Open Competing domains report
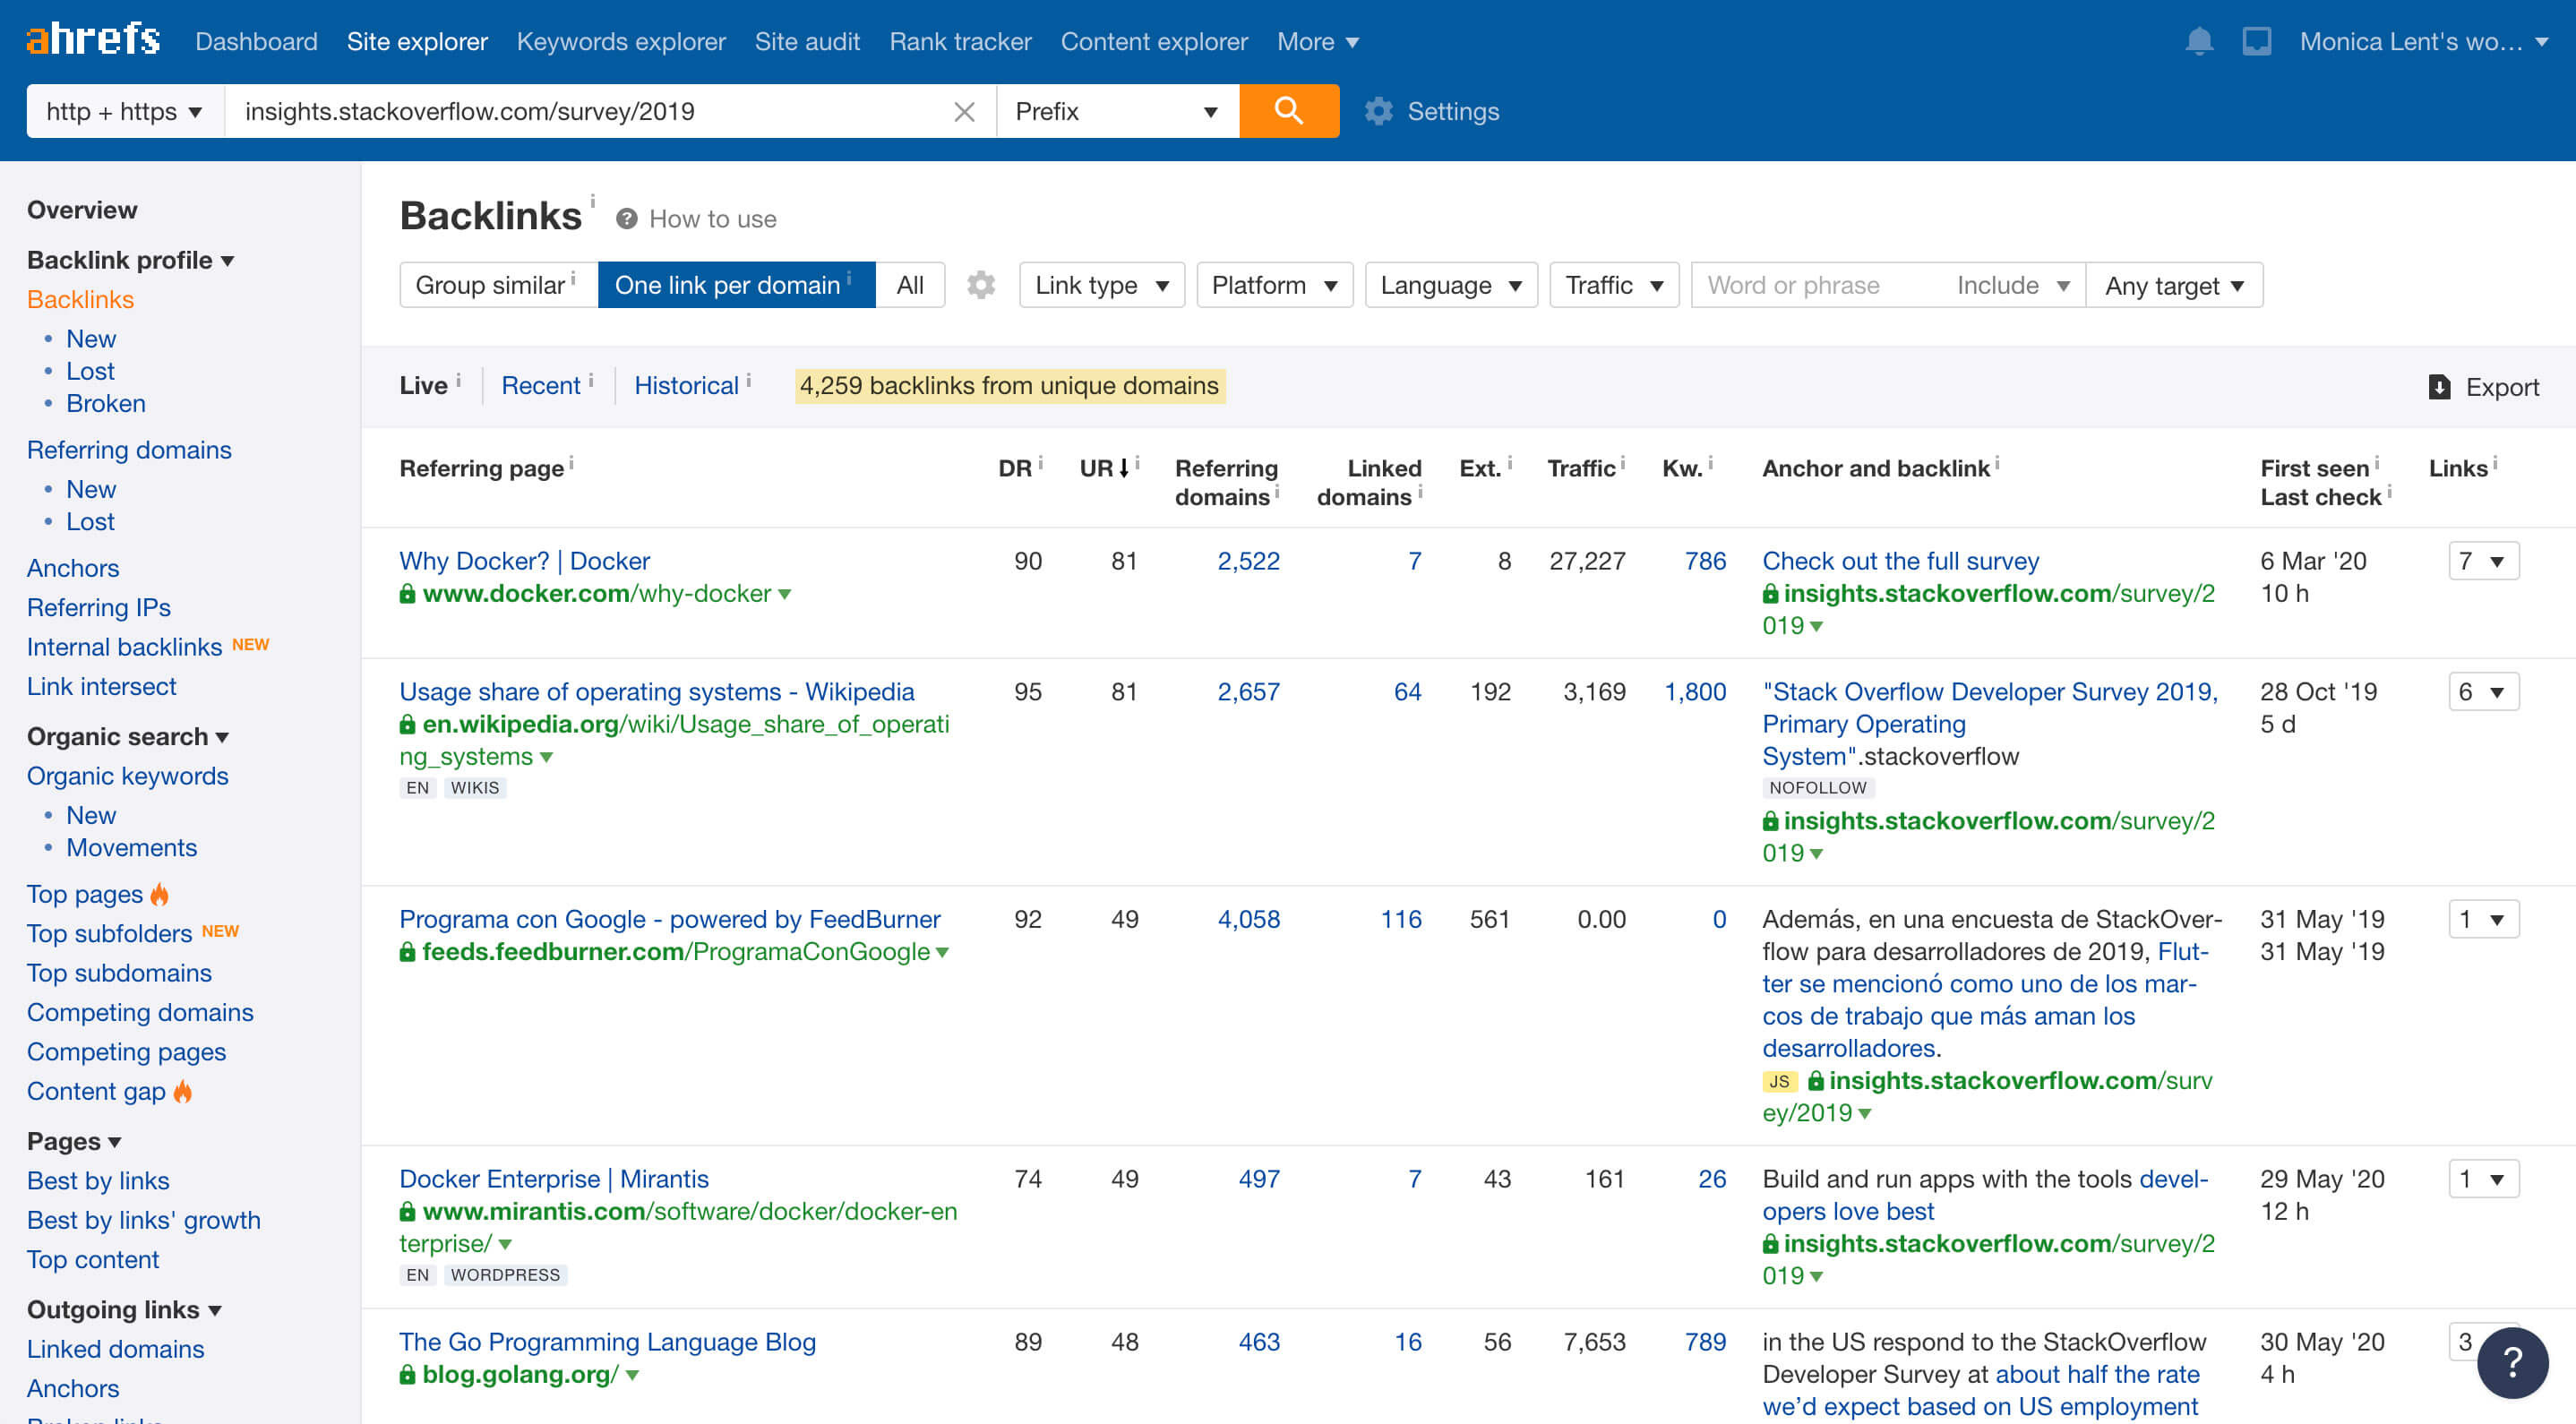Image resolution: width=2576 pixels, height=1424 pixels. coord(140,1011)
